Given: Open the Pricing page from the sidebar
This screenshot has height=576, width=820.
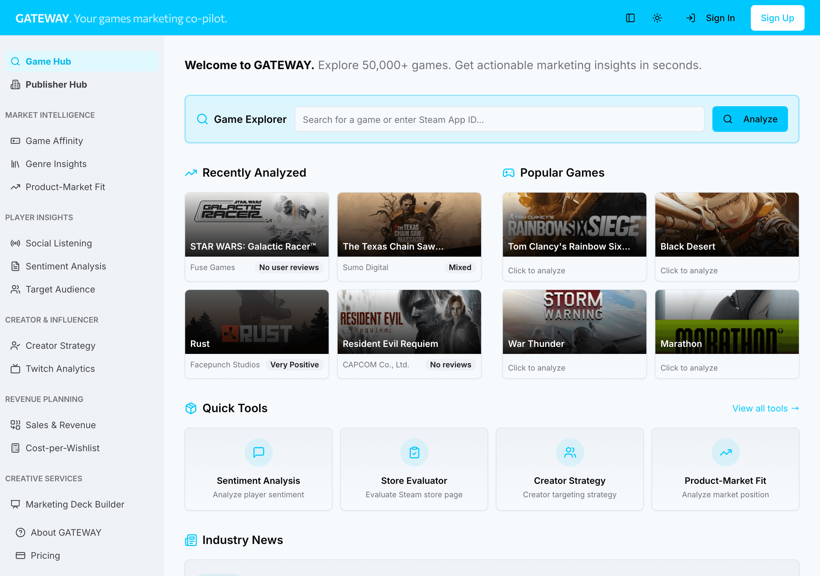Looking at the screenshot, I should tap(45, 555).
